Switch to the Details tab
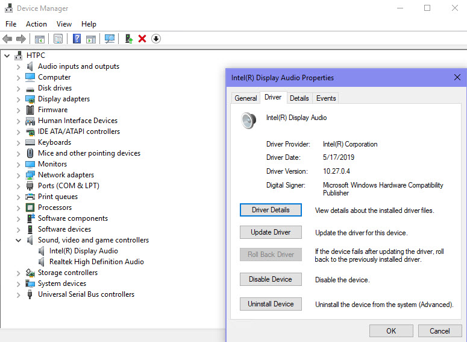The width and height of the screenshot is (467, 342). (x=299, y=98)
